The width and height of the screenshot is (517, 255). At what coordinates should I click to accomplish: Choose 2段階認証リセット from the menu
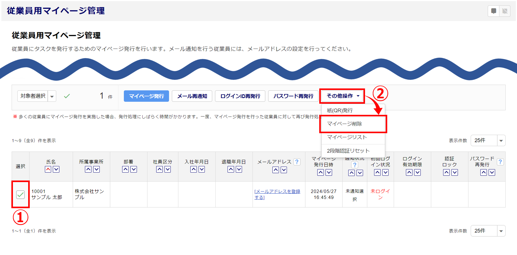pyautogui.click(x=353, y=151)
